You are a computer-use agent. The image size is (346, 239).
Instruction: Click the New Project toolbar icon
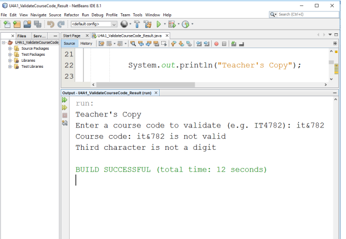point(17,24)
